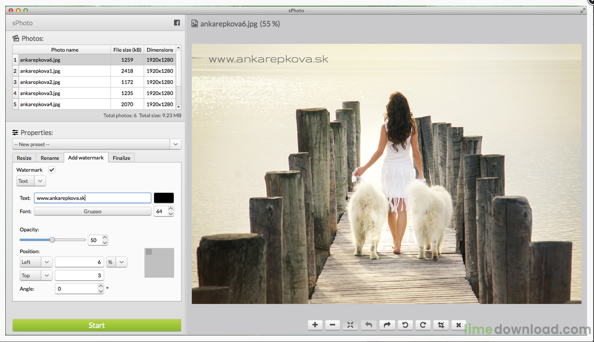594x342 pixels.
Task: Open the Top vertical position dropdown
Action: [36, 275]
